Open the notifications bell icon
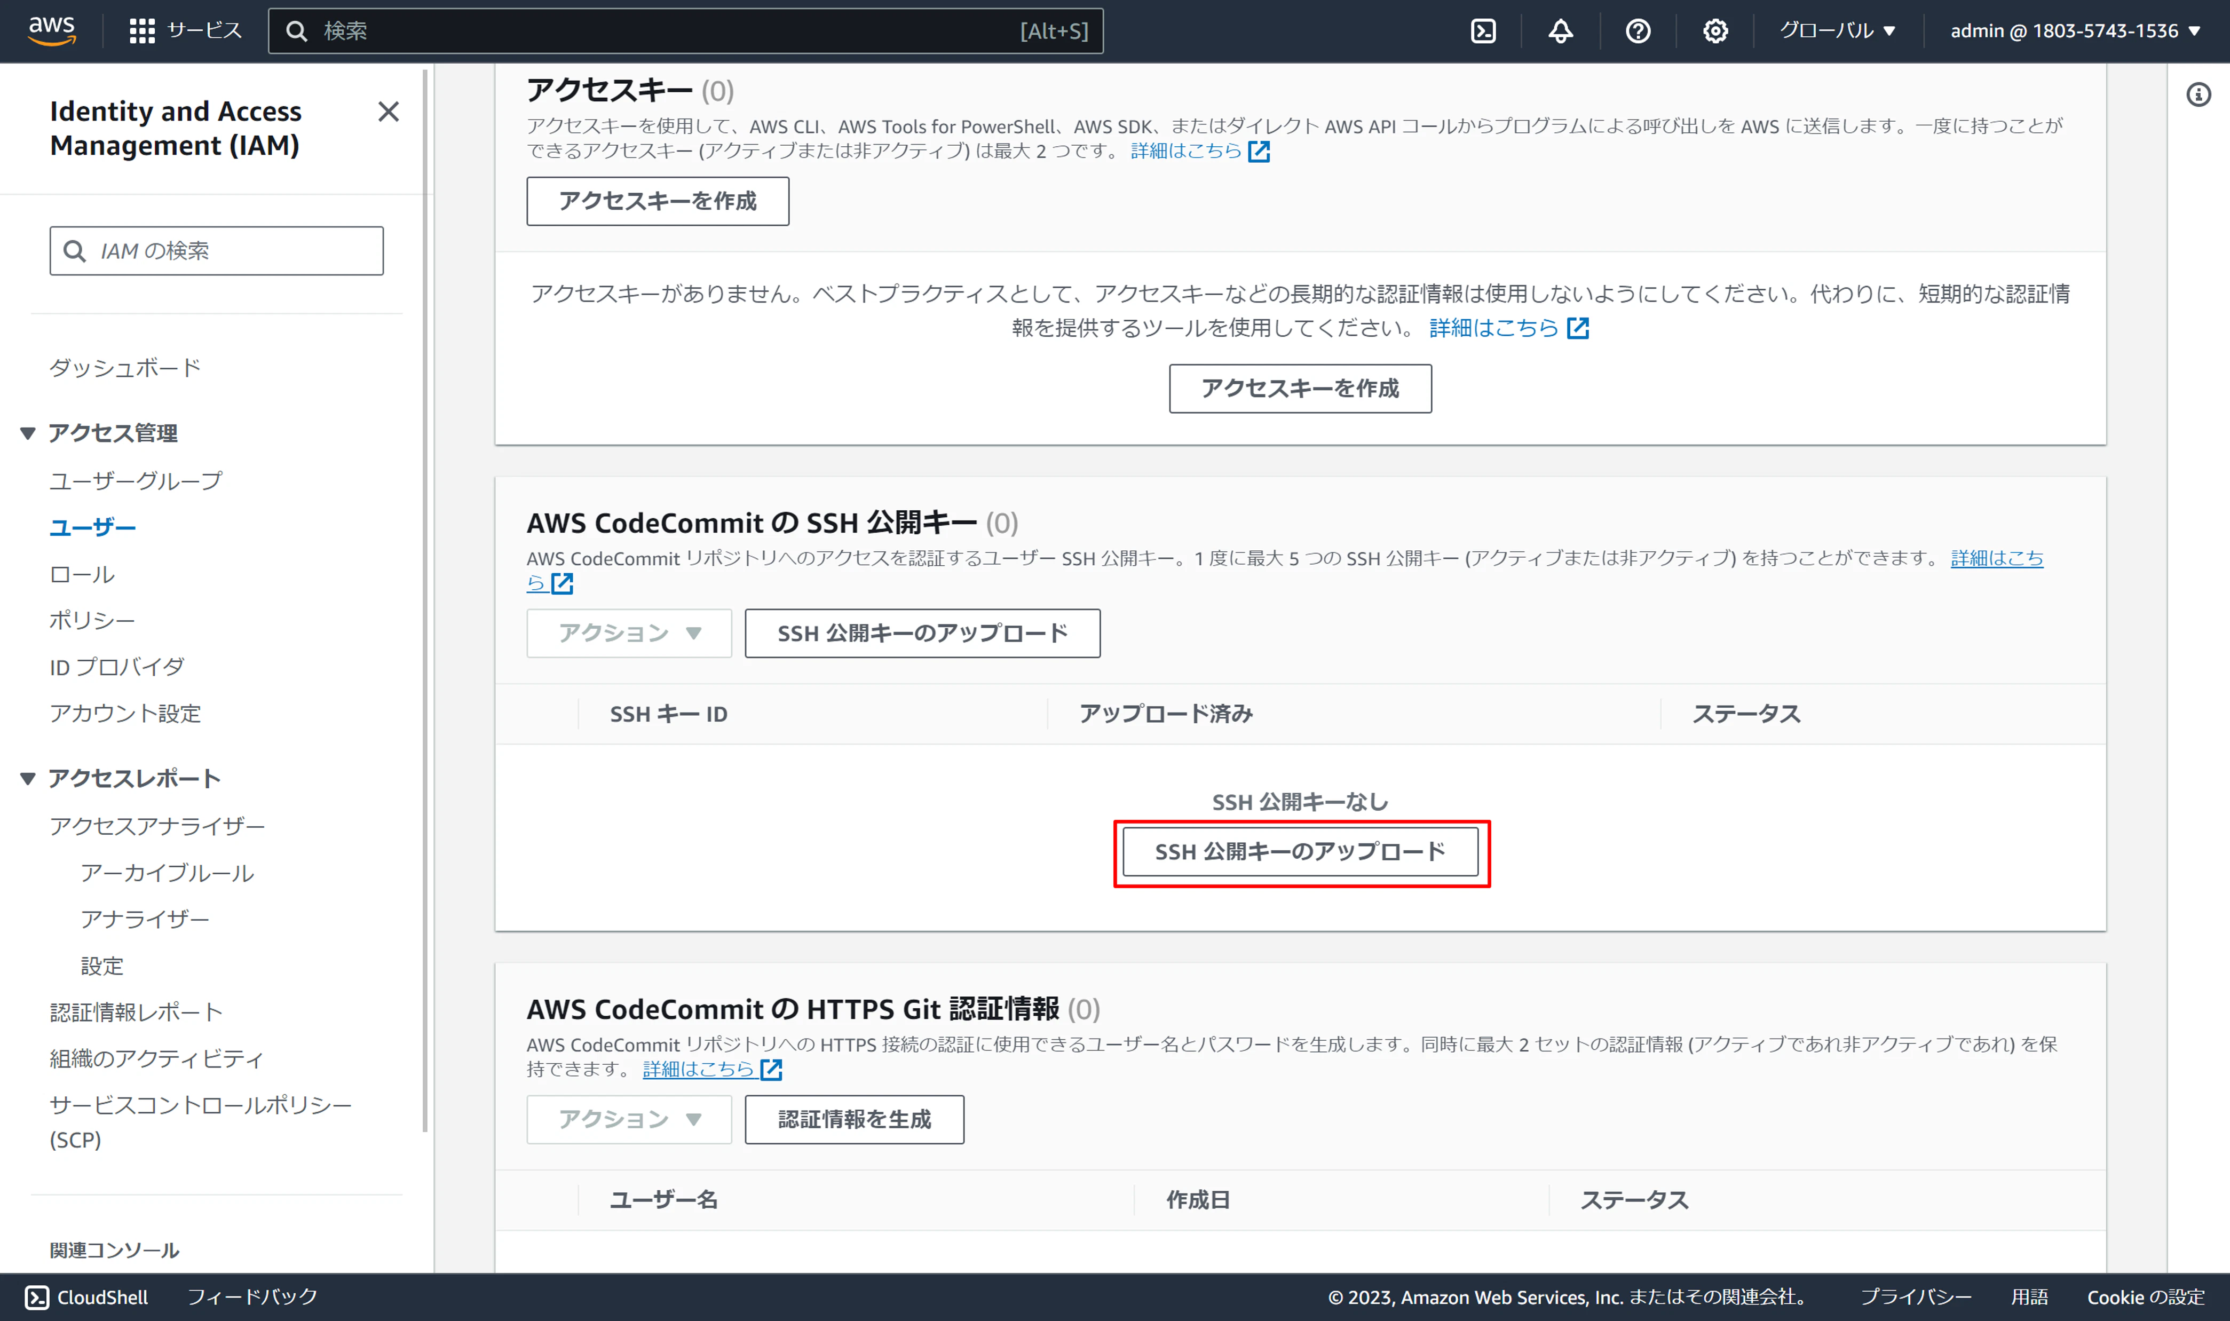This screenshot has height=1321, width=2230. point(1560,31)
